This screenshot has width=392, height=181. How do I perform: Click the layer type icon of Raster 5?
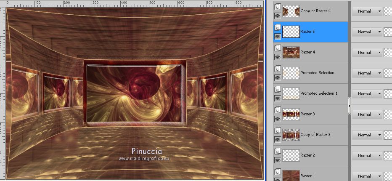(x=277, y=27)
